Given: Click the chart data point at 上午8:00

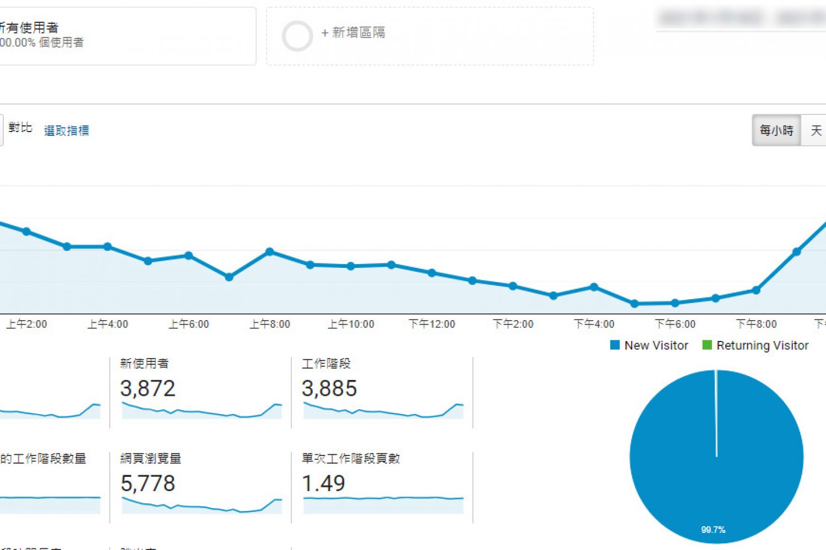Looking at the screenshot, I should click(270, 251).
